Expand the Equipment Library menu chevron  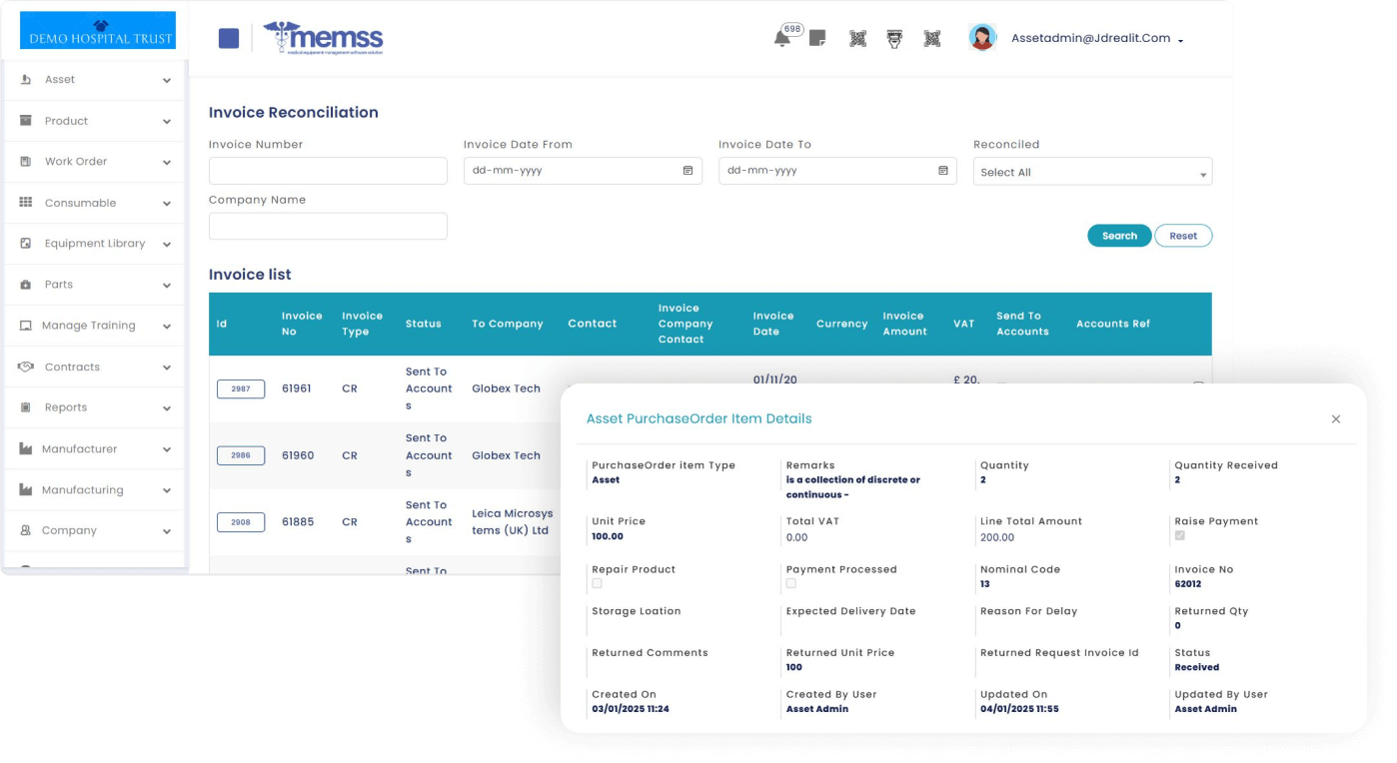(x=167, y=245)
